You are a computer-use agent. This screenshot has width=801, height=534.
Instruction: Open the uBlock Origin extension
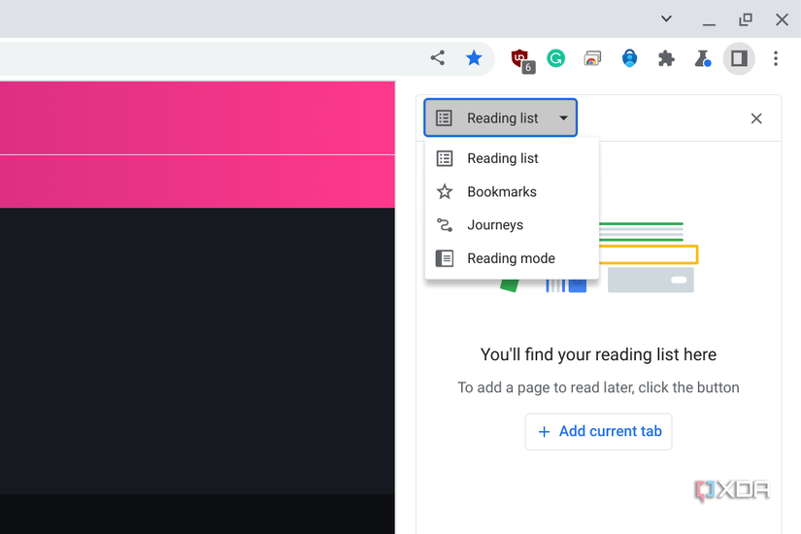[x=522, y=60]
